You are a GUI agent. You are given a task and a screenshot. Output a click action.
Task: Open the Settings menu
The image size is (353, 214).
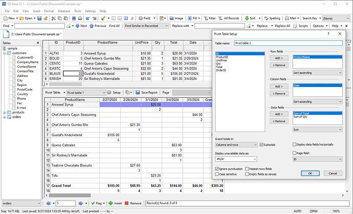point(90,11)
